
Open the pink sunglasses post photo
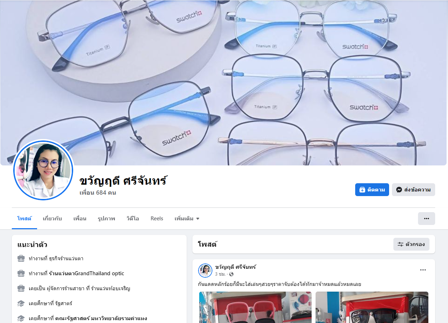(255, 307)
